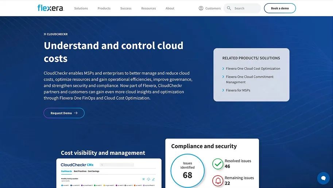Open the Products menu
The height and width of the screenshot is (188, 333).
click(x=104, y=8)
